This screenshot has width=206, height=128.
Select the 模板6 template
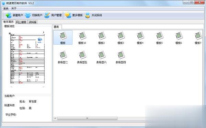click(179, 38)
